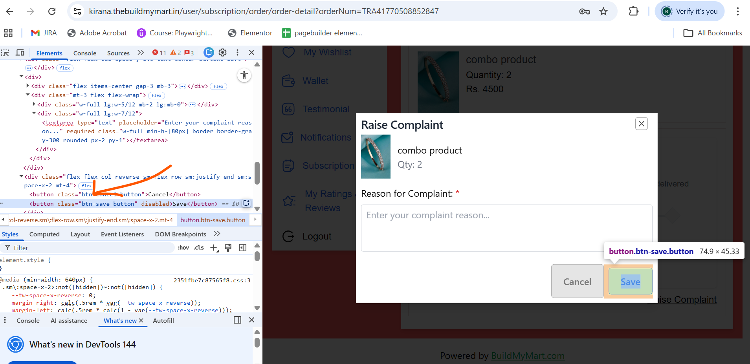The image size is (750, 364).
Task: Click the combo product thumbnail in the dialog
Action: pyautogui.click(x=376, y=157)
